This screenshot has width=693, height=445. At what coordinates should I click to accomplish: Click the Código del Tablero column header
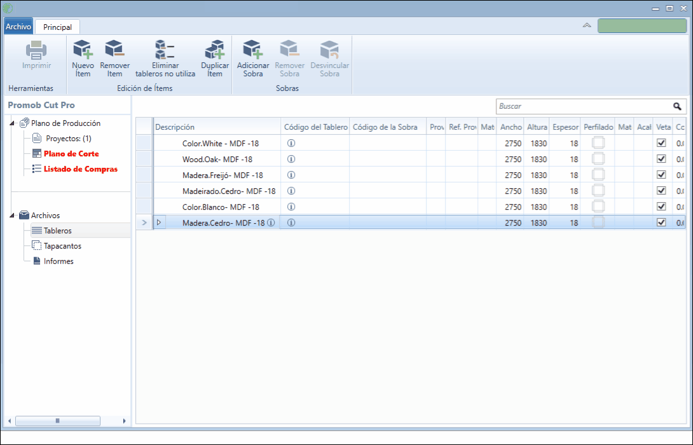pyautogui.click(x=315, y=127)
